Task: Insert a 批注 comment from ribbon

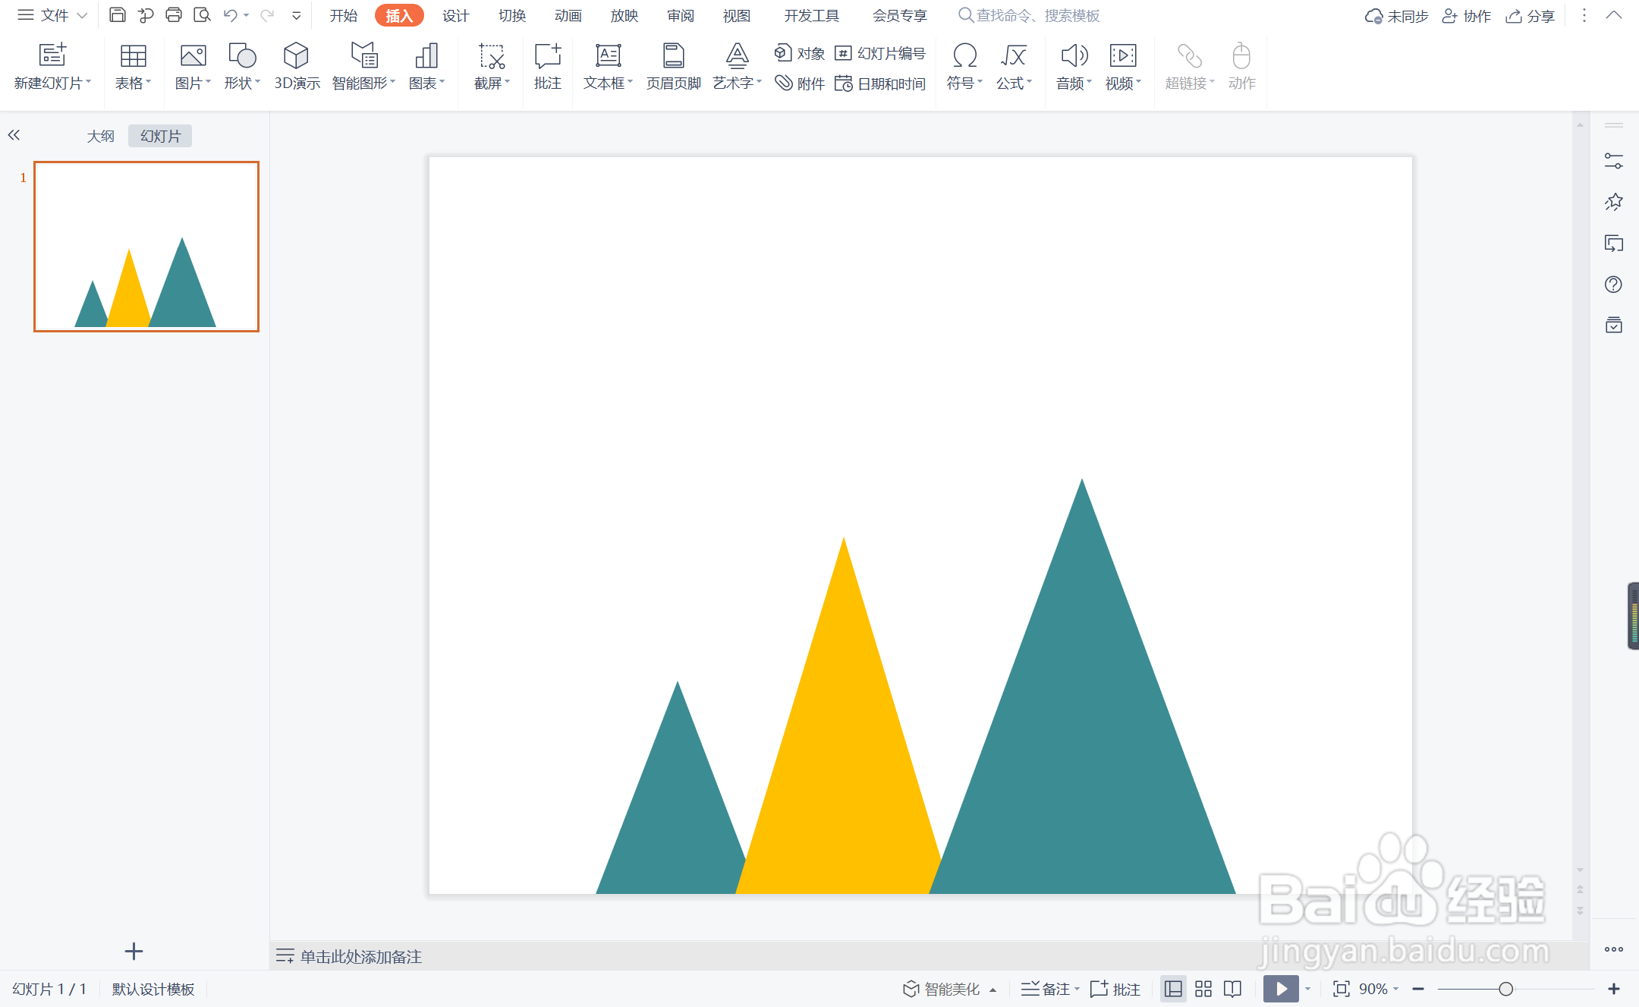Action: [x=547, y=57]
